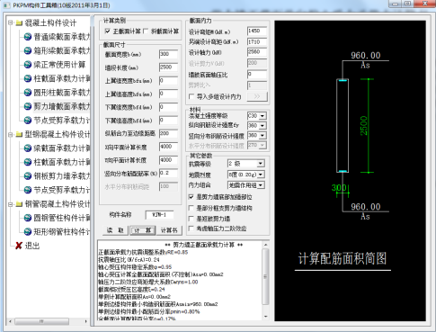Collapse 混凝土构件设计 tree folder
Viewport: 436px width, 332px height.
point(11,22)
